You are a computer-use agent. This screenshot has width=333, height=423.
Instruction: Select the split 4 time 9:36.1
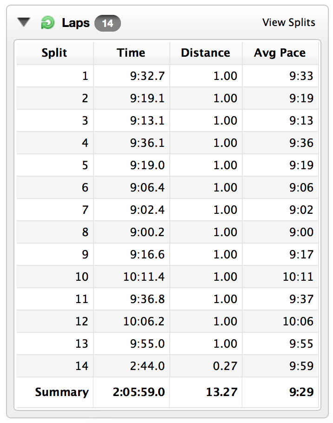click(x=147, y=143)
